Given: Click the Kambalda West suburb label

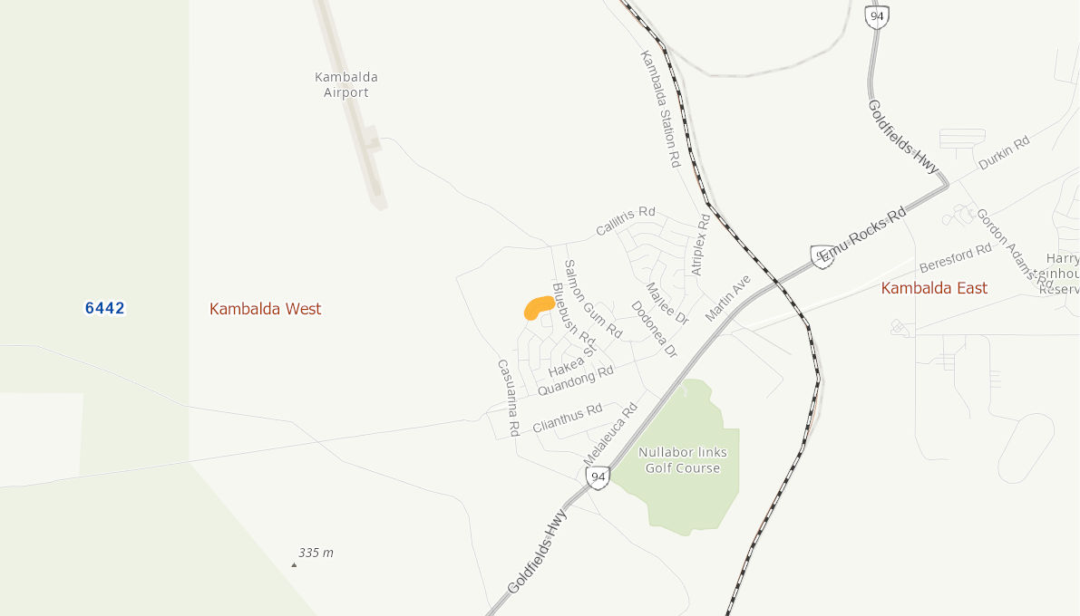Looking at the screenshot, I should pyautogui.click(x=265, y=309).
